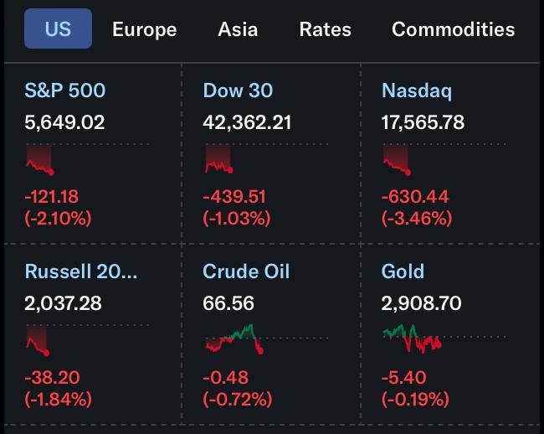Click the Crude Oil mini chart
544x434 pixels.
(234, 339)
